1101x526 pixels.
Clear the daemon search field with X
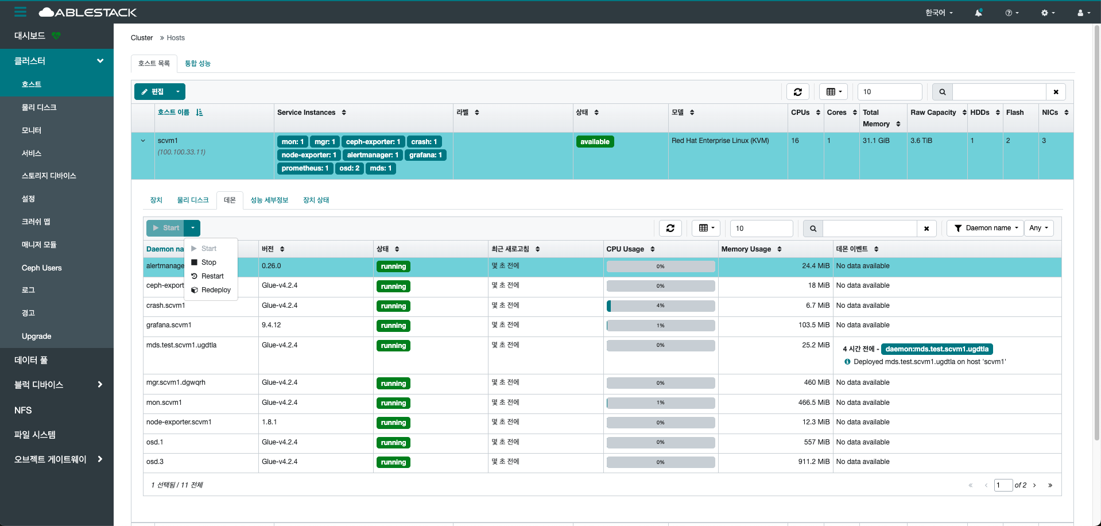click(926, 229)
